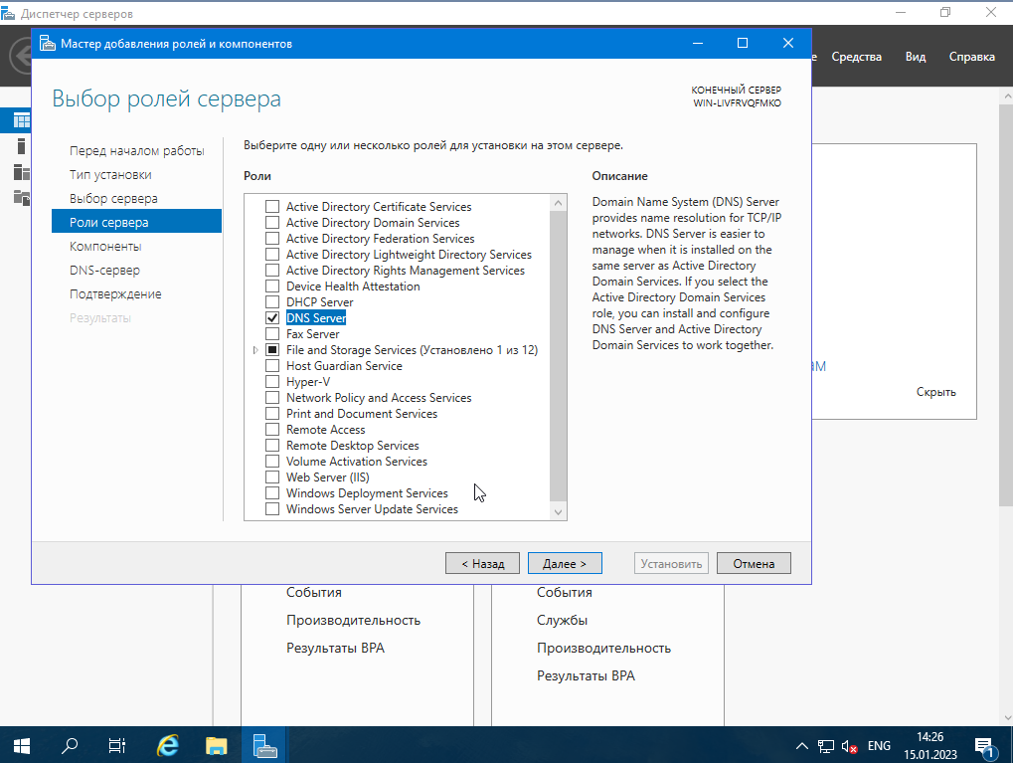Viewport: 1013px width, 763px height.
Task: Open taskbar search magnifier
Action: (x=70, y=745)
